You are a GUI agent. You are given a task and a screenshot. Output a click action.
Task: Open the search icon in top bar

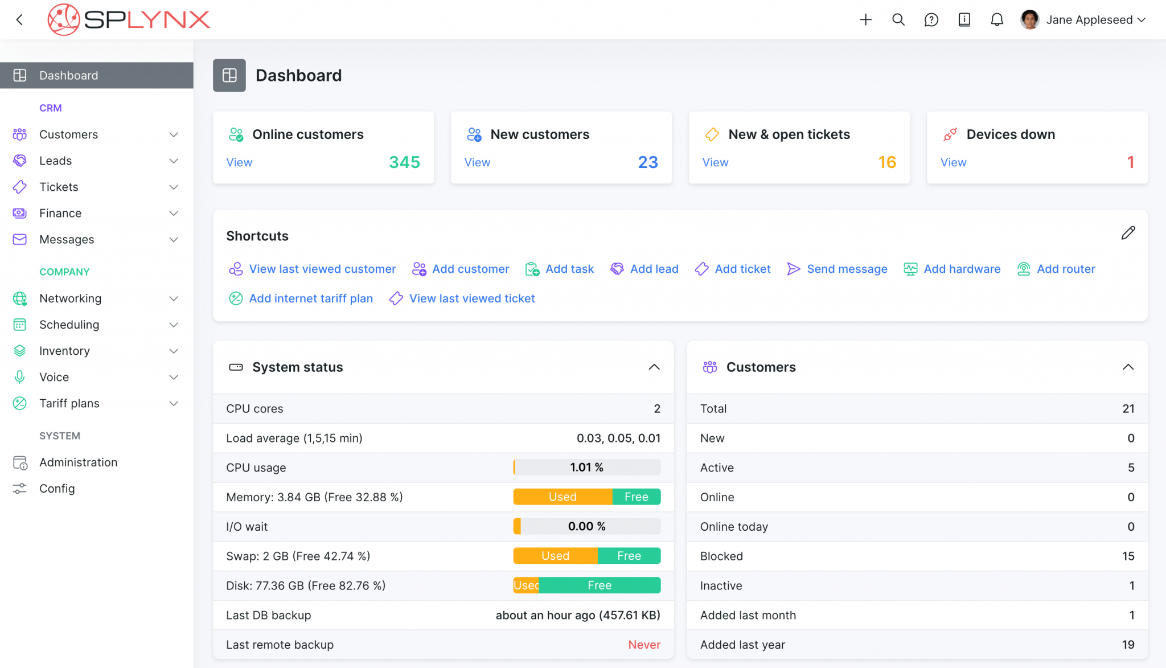pyautogui.click(x=898, y=19)
